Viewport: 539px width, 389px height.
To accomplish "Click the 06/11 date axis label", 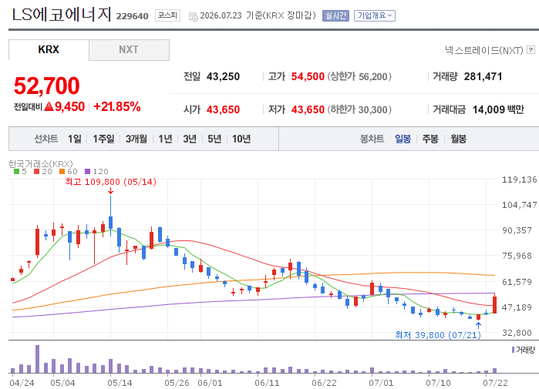I will 267,383.
